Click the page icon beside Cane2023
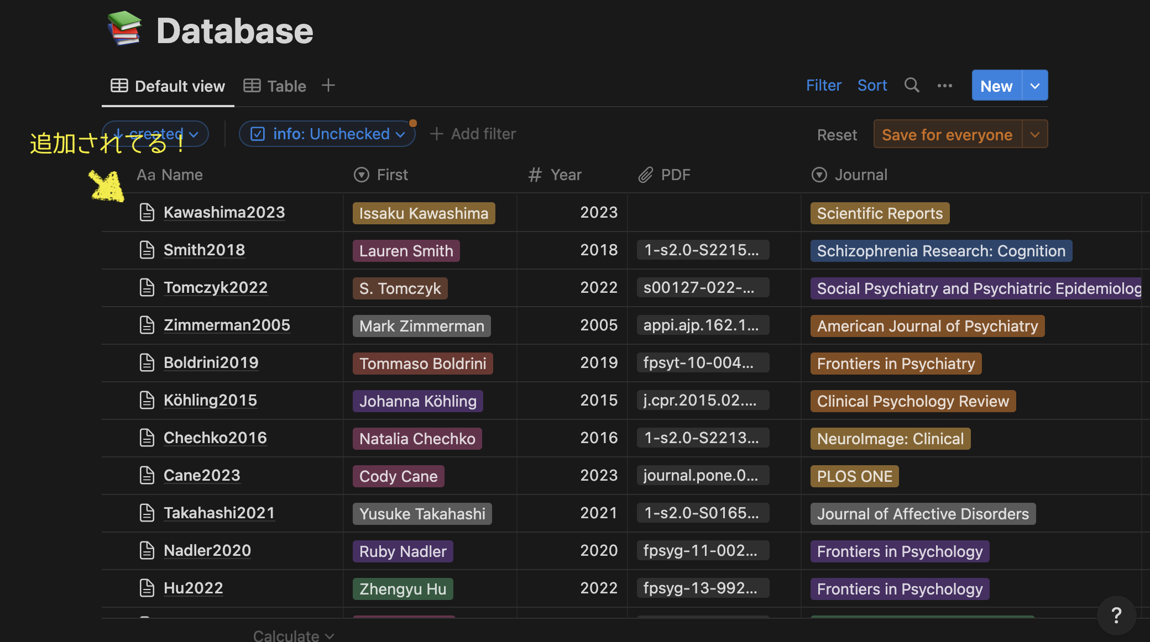Viewport: 1150px width, 642px height. tap(147, 476)
